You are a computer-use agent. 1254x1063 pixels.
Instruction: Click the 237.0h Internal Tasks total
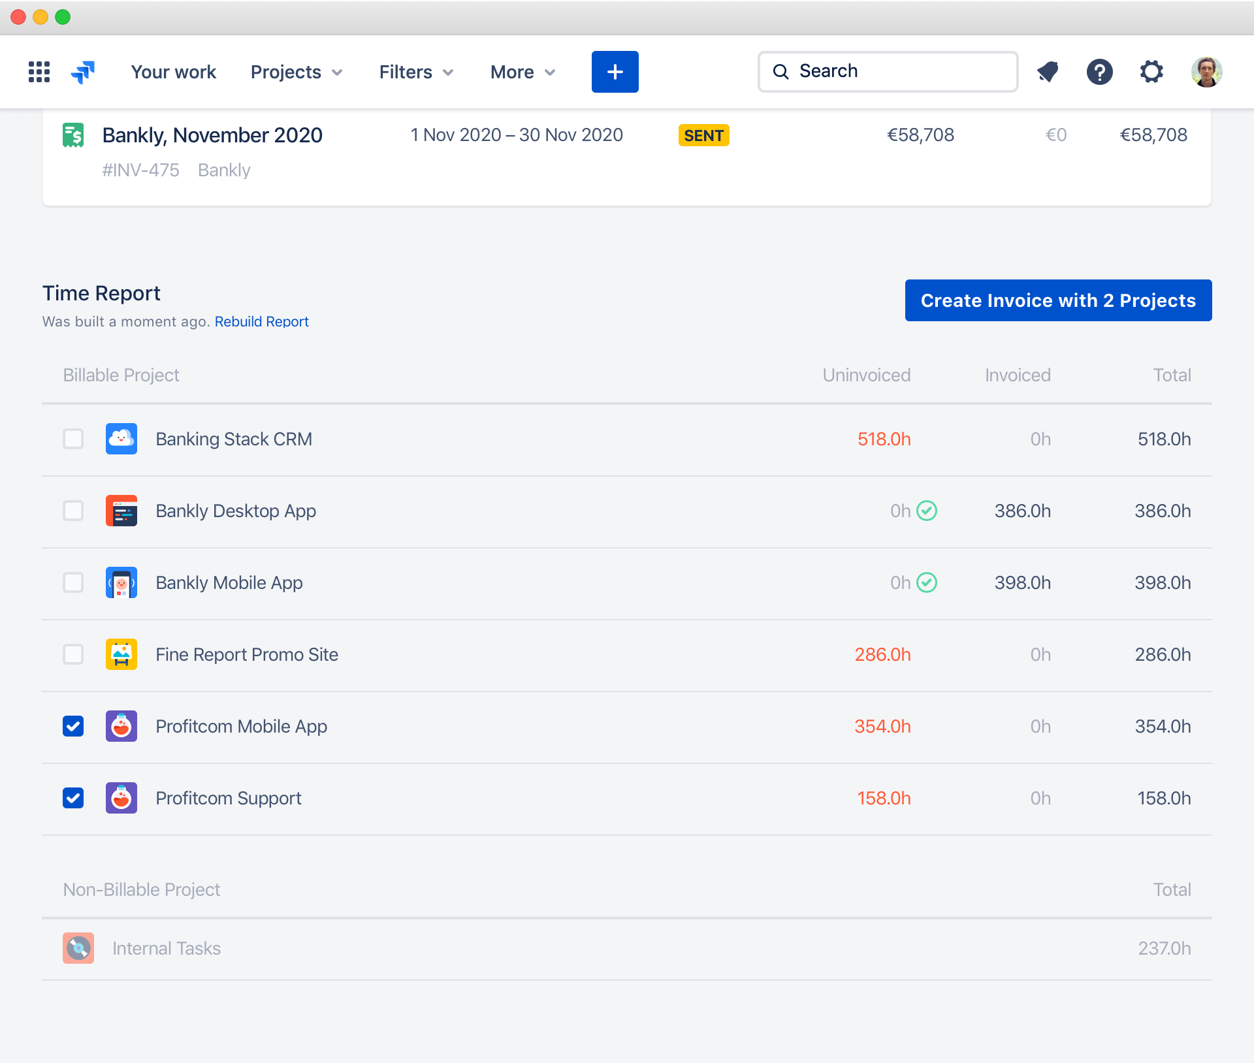(x=1165, y=948)
